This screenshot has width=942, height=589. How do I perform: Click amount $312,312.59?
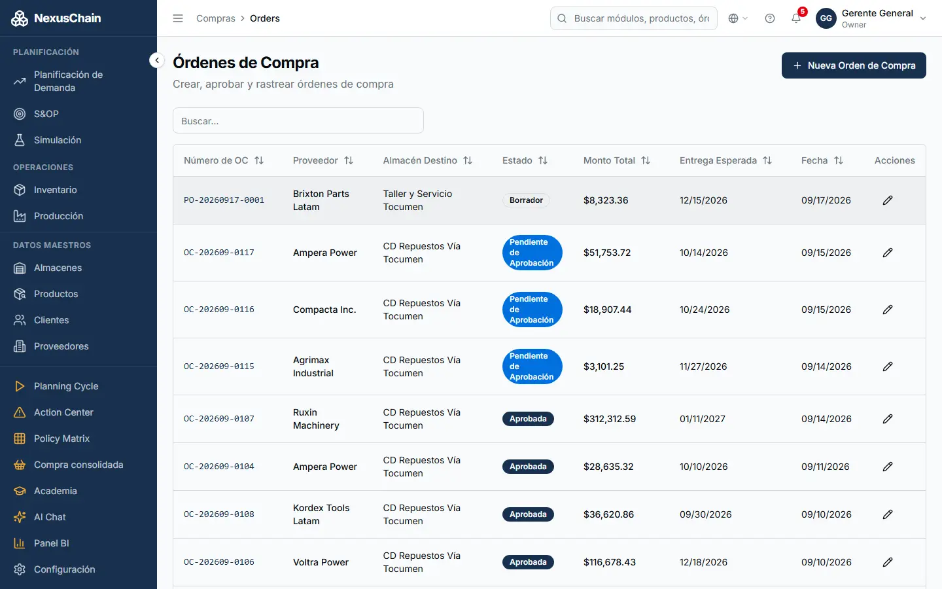tap(610, 419)
